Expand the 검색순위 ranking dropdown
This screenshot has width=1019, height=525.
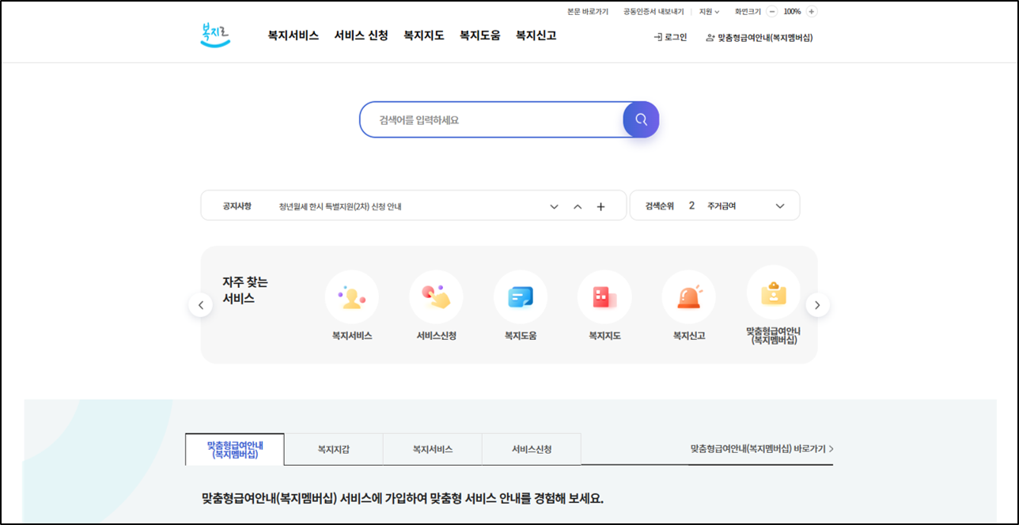780,206
